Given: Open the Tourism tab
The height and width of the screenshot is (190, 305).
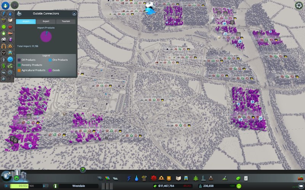Looking at the screenshot, I should (x=66, y=22).
